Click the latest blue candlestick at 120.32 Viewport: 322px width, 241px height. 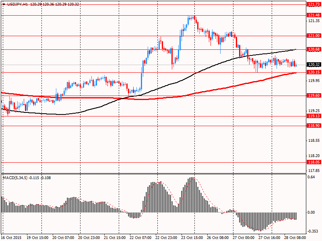click(x=296, y=65)
